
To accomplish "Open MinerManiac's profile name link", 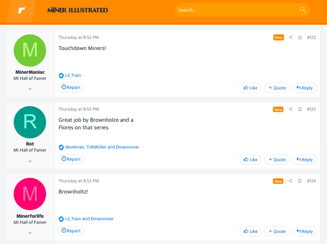I will coord(30,72).
